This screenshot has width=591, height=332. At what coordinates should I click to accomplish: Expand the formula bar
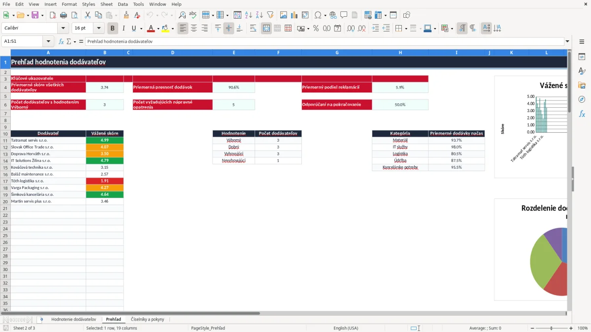(567, 41)
